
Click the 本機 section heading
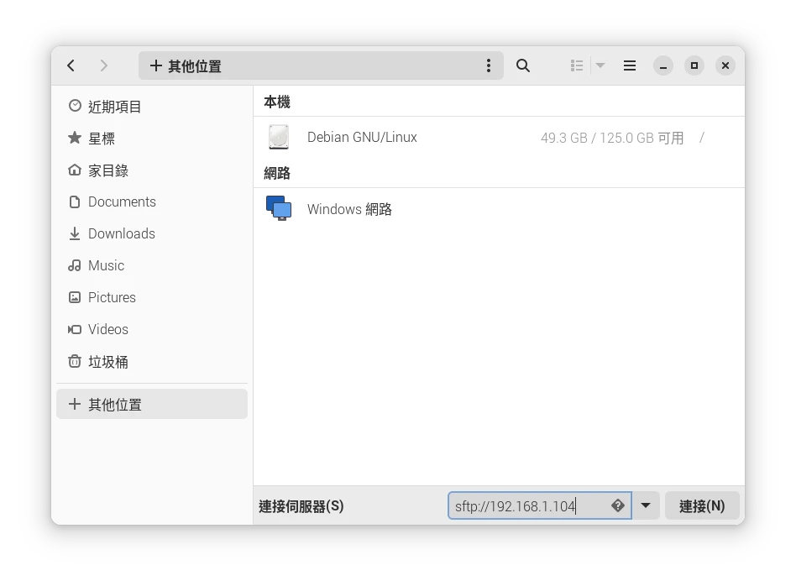[277, 102]
